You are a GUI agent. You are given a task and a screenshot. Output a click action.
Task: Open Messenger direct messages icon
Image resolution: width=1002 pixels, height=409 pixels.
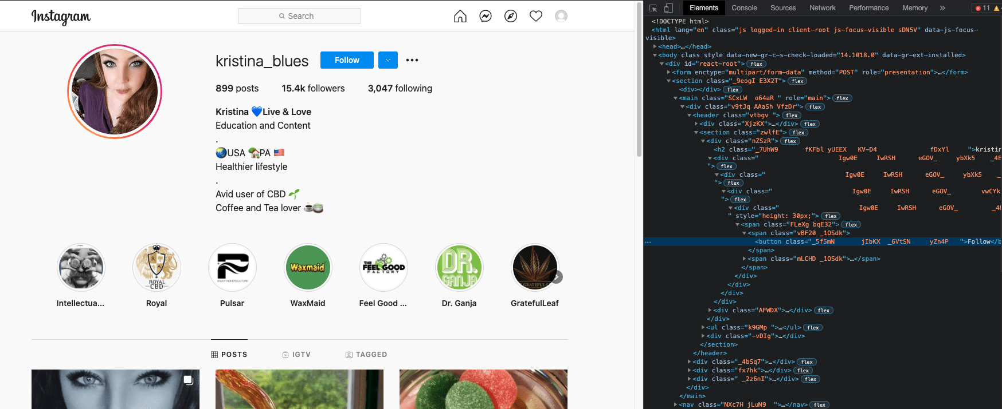click(486, 16)
